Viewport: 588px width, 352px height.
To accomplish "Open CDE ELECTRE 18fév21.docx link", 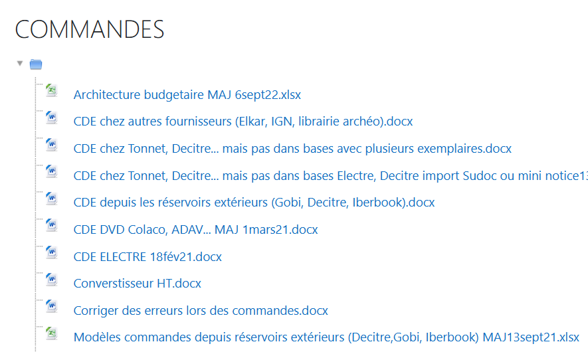I will point(147,256).
